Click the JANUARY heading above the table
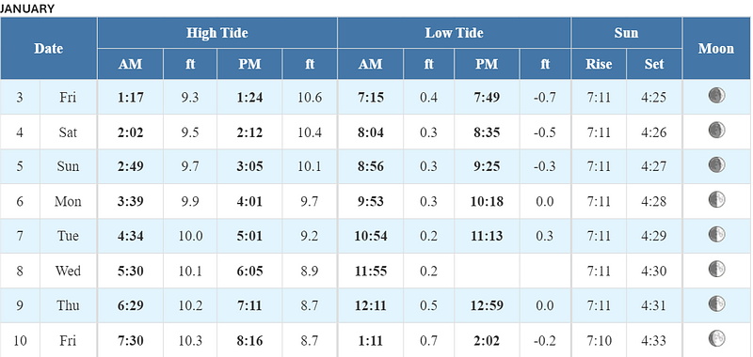 (x=27, y=8)
